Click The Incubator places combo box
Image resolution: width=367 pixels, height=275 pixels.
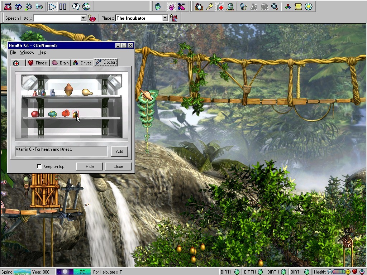tap(142, 18)
